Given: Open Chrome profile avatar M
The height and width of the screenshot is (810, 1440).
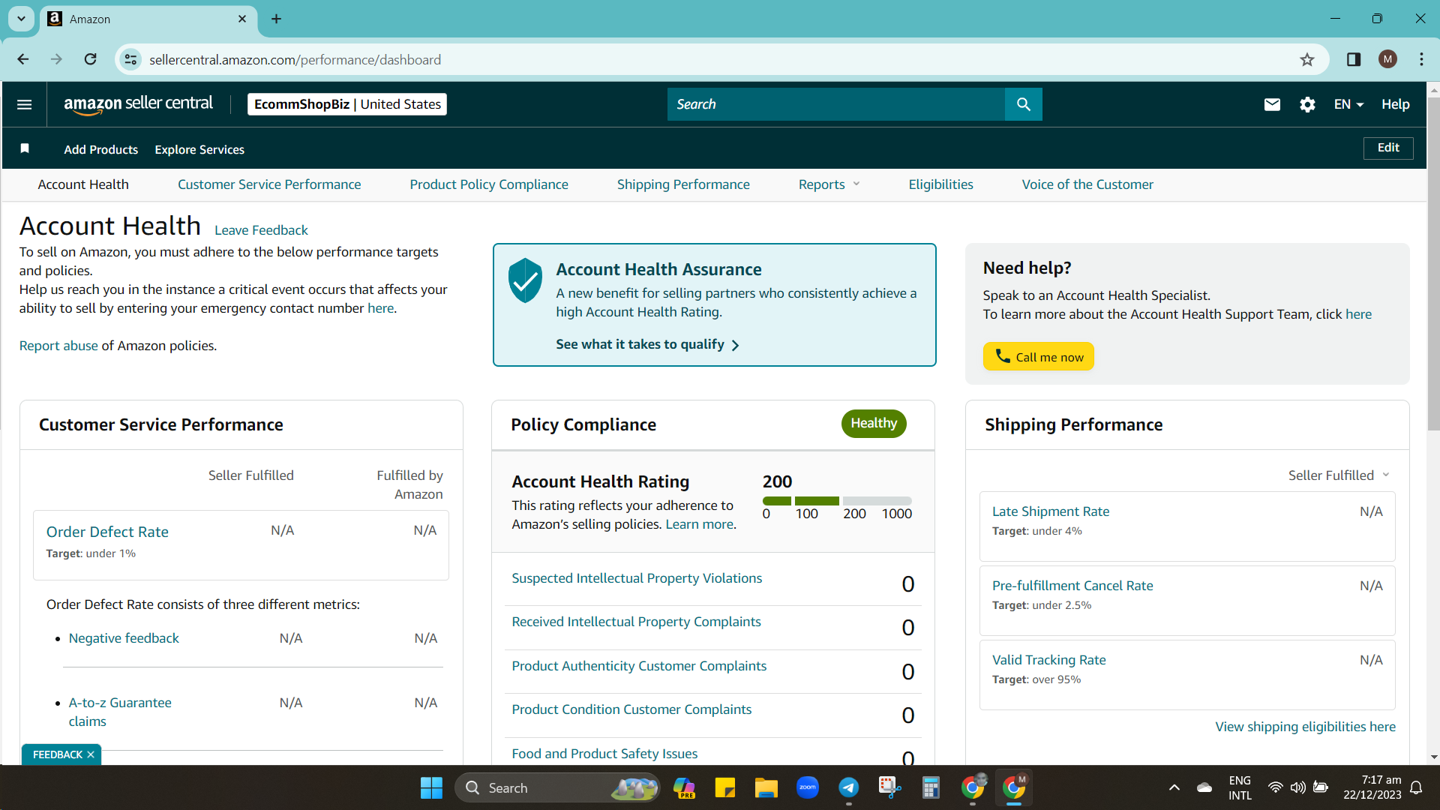Looking at the screenshot, I should 1387,59.
